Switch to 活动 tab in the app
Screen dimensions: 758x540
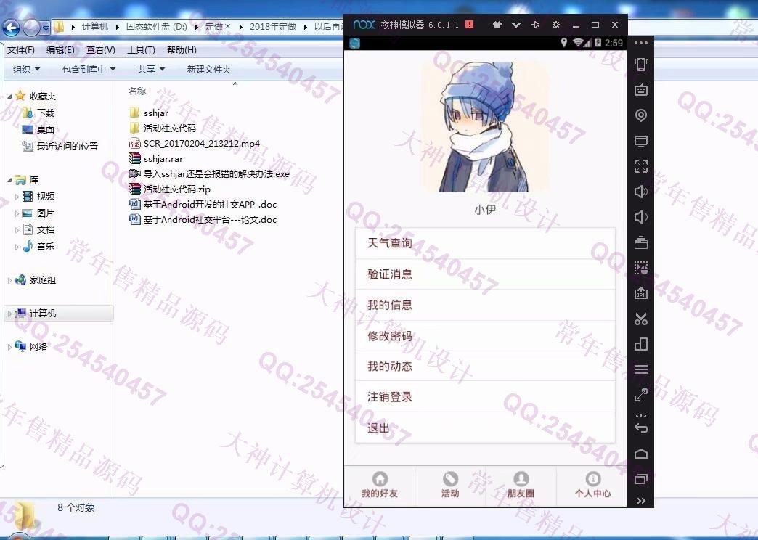point(450,485)
